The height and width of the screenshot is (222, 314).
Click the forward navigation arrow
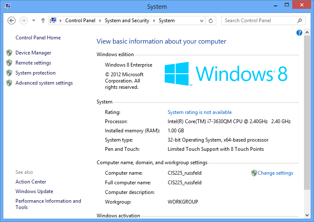tap(23, 21)
